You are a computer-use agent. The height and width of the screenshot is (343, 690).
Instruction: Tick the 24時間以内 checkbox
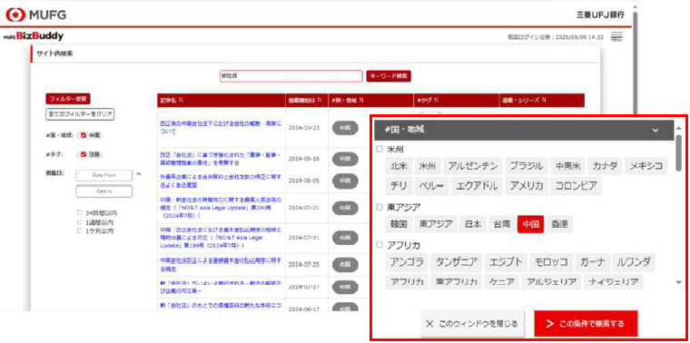80,213
